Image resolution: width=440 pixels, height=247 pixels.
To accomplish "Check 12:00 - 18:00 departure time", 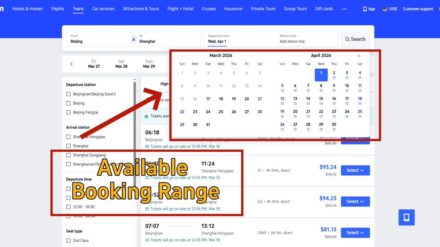I will coord(68,207).
